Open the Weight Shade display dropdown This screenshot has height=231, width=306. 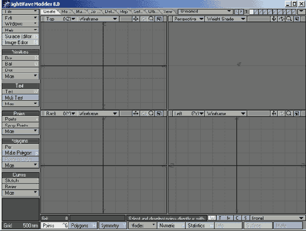(225, 19)
